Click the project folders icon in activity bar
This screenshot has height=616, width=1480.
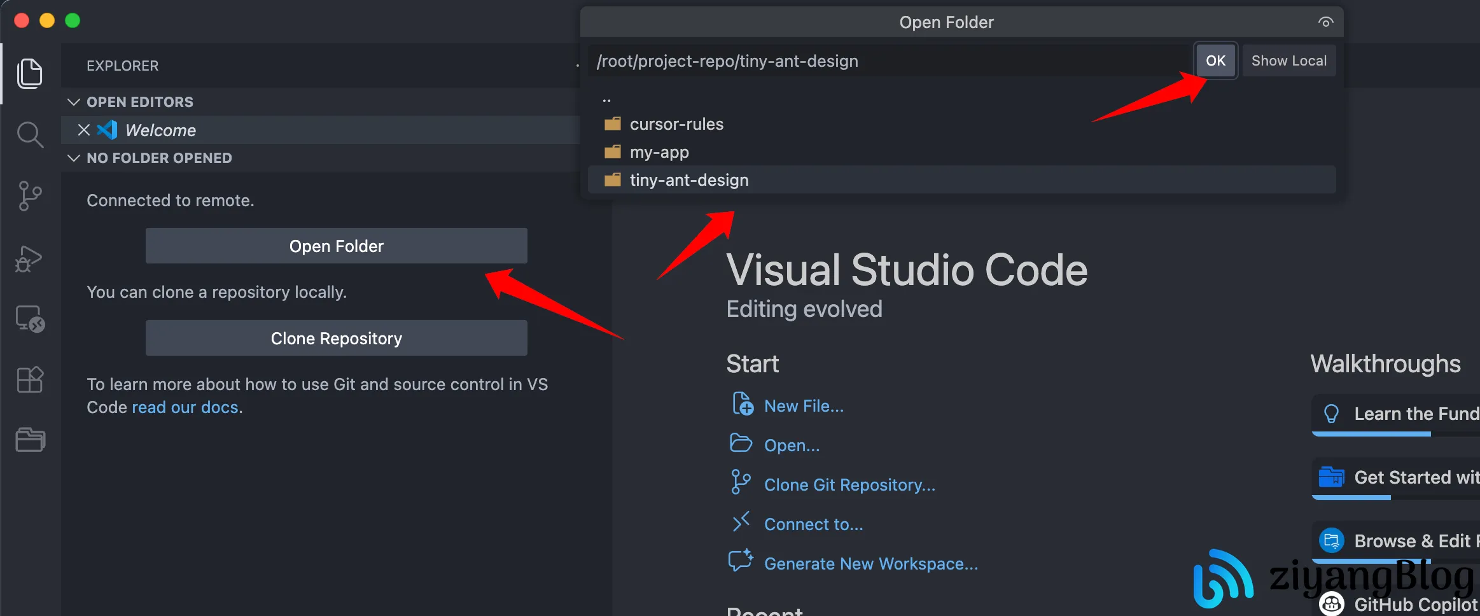[x=29, y=440]
